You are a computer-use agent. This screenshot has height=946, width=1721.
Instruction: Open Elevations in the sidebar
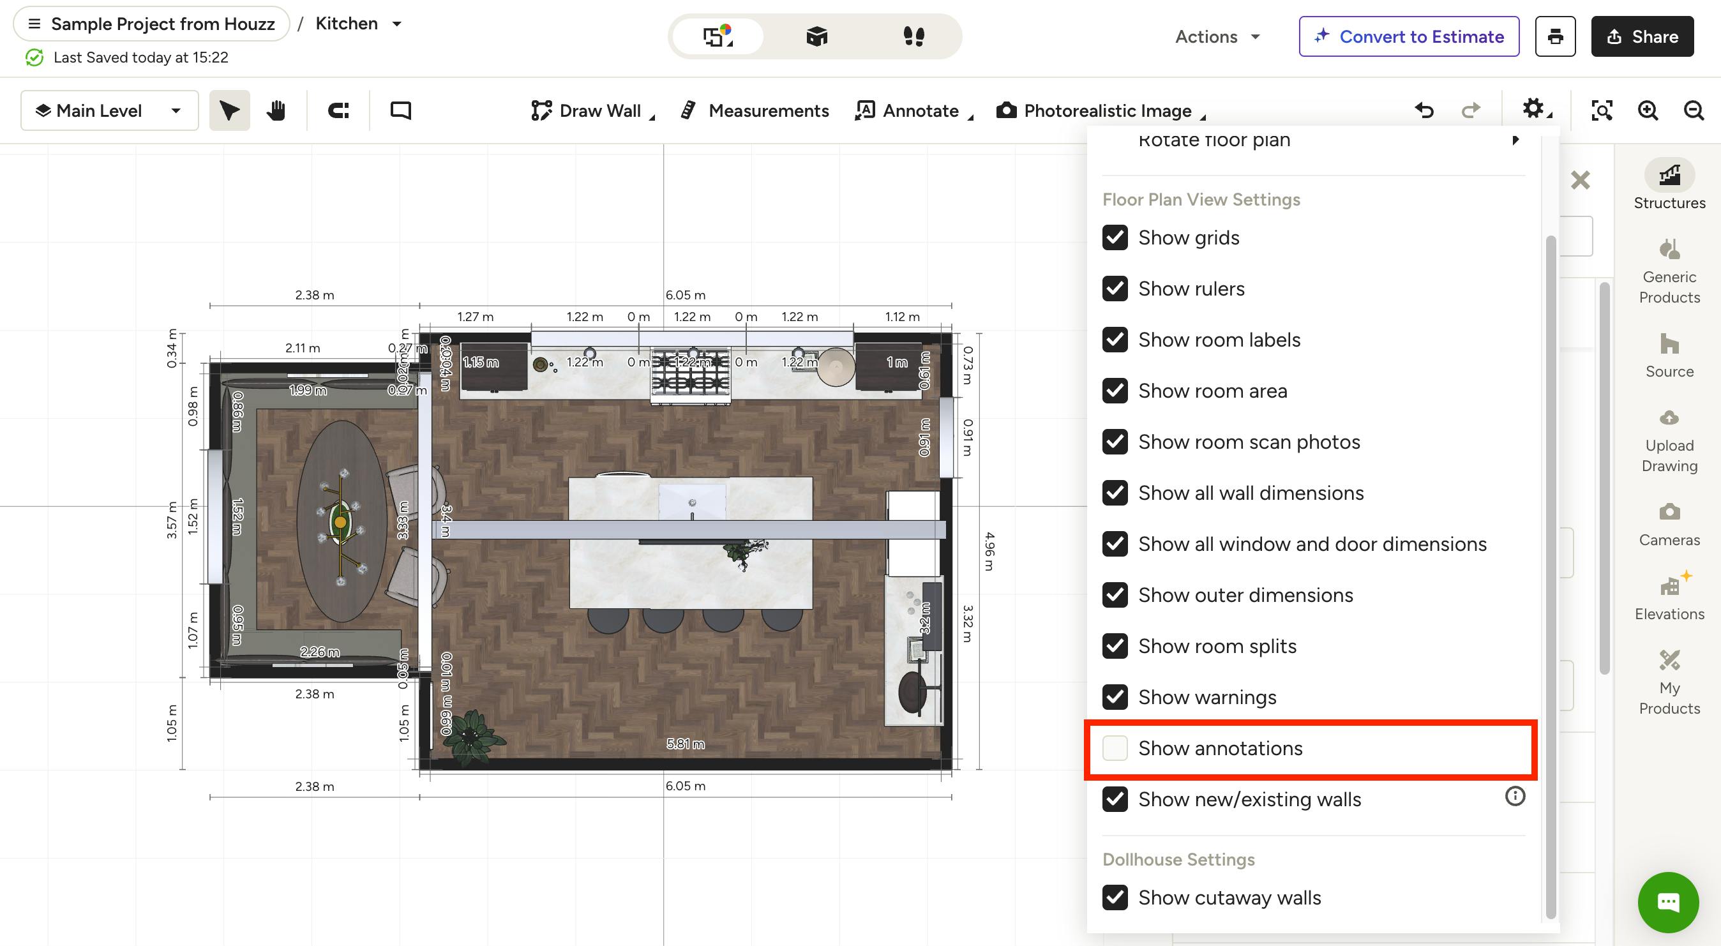tap(1669, 597)
